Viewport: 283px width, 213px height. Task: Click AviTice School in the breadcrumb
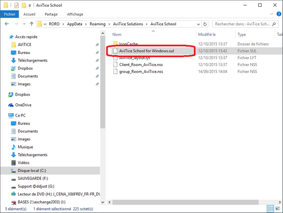coord(163,24)
